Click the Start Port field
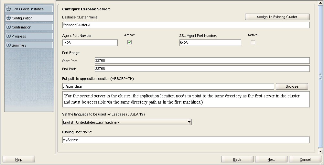Viewport: 324px width, 165px height. (x=202, y=60)
